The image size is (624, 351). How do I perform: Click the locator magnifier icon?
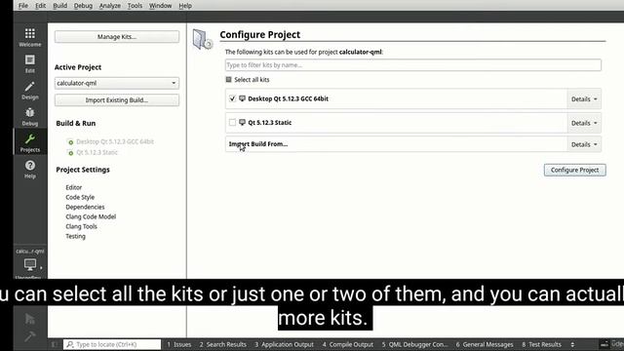coord(70,344)
